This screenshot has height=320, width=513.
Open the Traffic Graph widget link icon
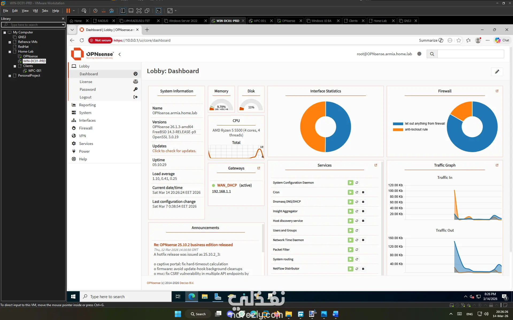click(x=497, y=165)
